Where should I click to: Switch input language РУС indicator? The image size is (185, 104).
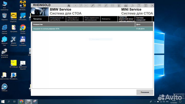[x=167, y=101]
